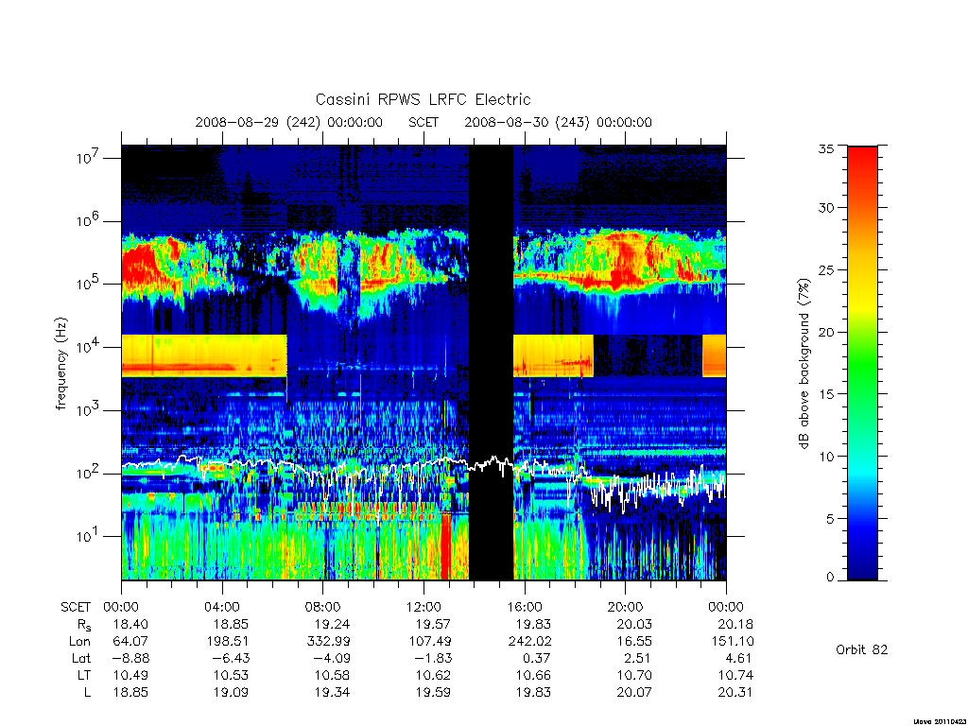Image resolution: width=968 pixels, height=726 pixels.
Task: Click the 'SCET' row label below the plot
Action: pyautogui.click(x=76, y=608)
